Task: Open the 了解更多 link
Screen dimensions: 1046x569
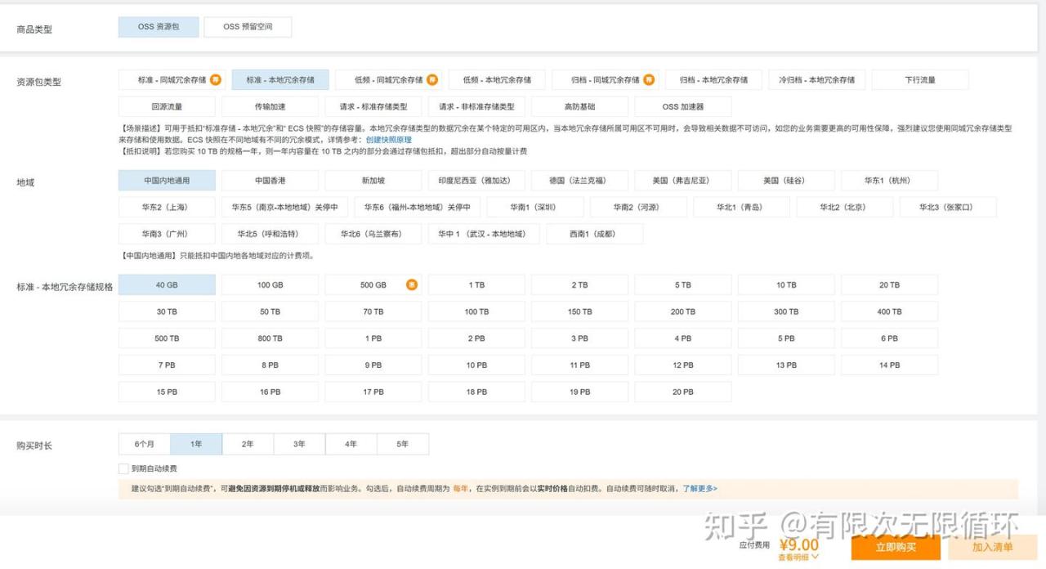Action: pyautogui.click(x=700, y=489)
